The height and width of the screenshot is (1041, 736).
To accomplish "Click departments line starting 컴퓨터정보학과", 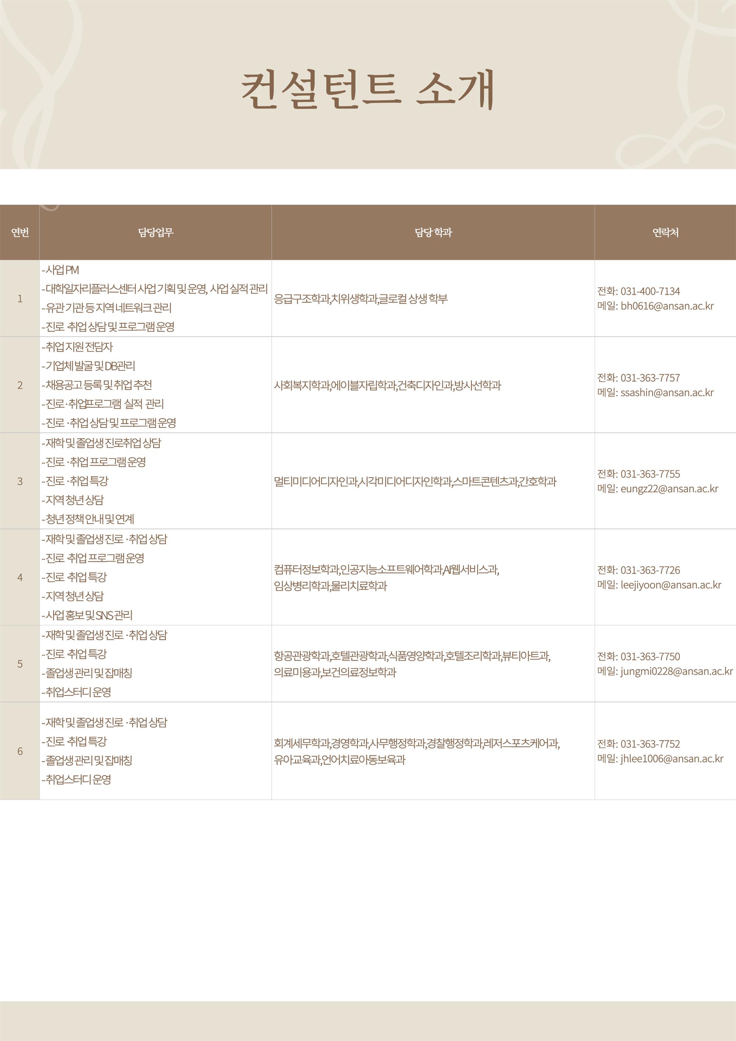I will coord(386,570).
